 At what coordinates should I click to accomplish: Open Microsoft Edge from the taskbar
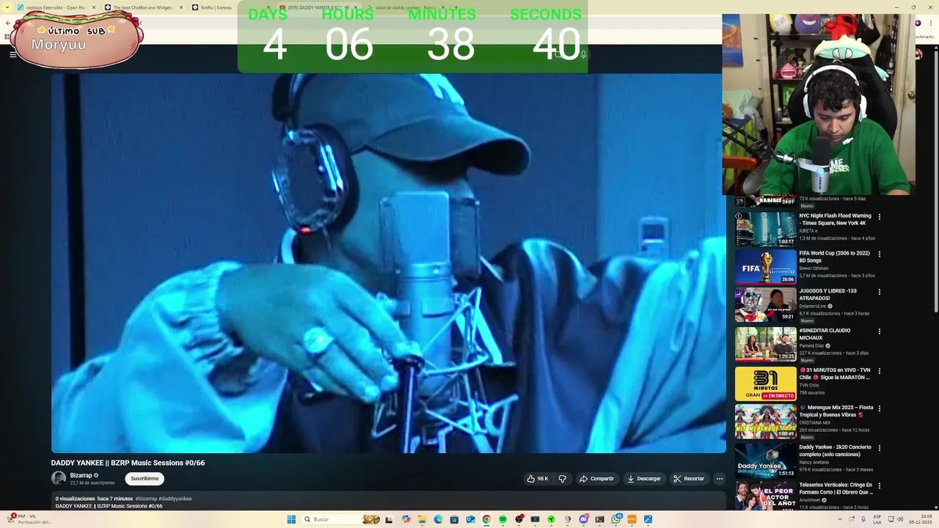click(x=438, y=519)
